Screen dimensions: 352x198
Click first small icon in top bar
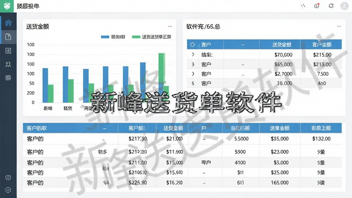click(303, 6)
